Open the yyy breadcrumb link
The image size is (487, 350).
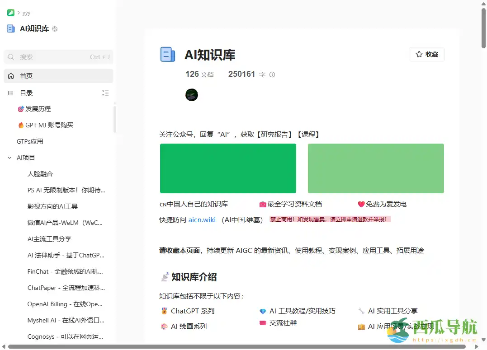pos(27,13)
